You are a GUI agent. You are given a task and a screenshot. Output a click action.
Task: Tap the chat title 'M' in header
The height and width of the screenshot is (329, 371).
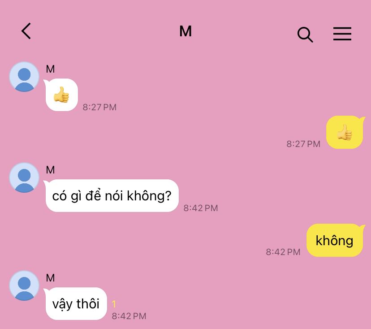tap(185, 31)
